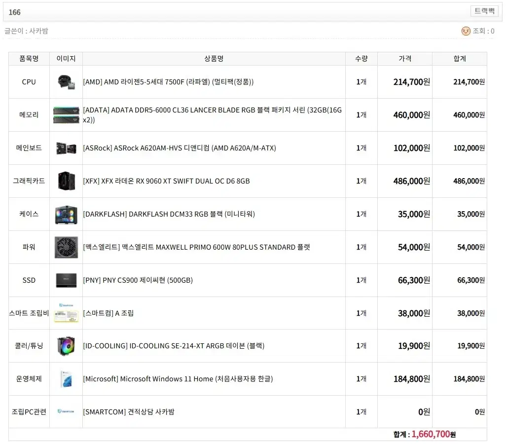This screenshot has height=444, width=506.
Task: Click the XFX graphics card image
Action: [x=66, y=181]
